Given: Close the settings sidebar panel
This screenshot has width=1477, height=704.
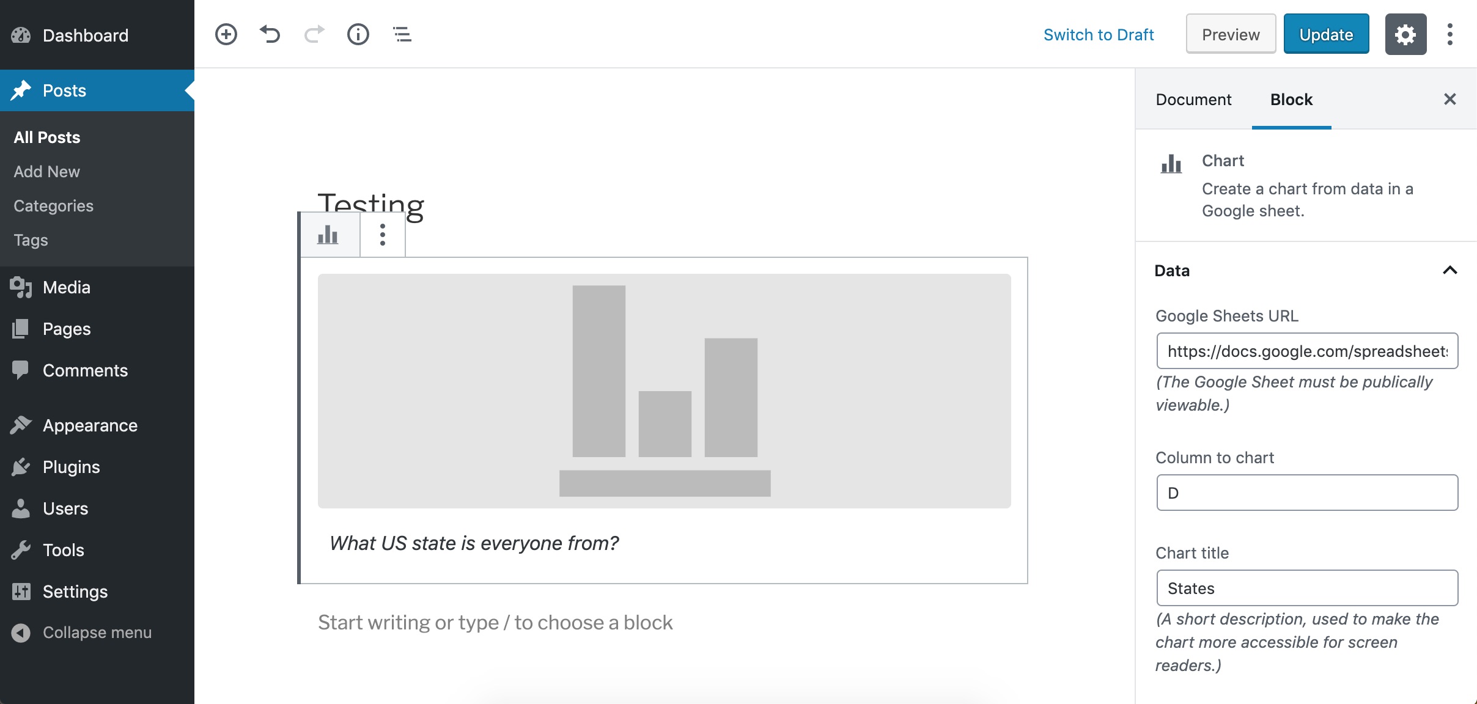Looking at the screenshot, I should (x=1449, y=99).
